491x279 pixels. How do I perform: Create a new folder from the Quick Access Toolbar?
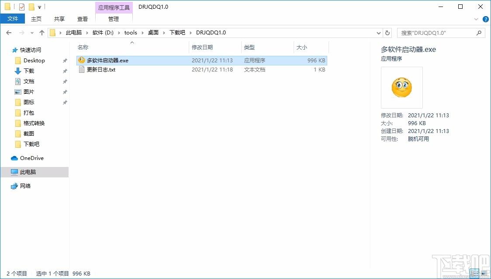31,6
